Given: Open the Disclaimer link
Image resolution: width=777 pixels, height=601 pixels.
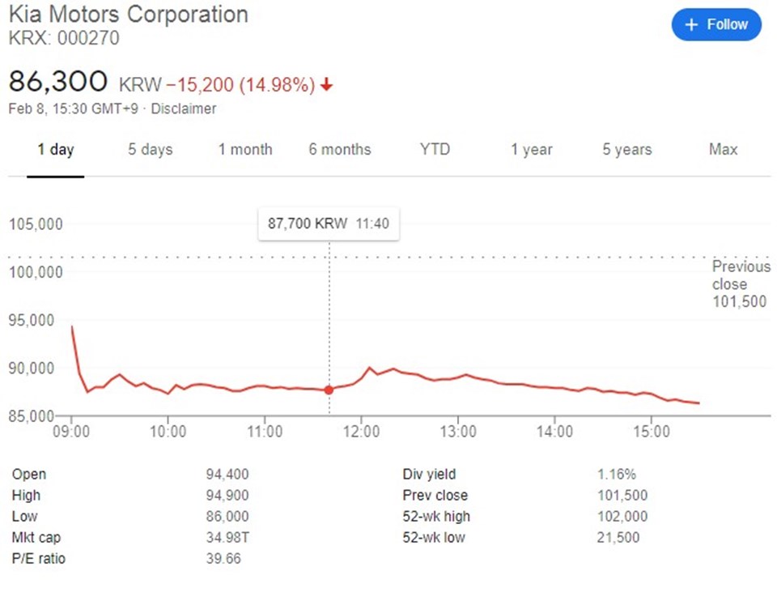Looking at the screenshot, I should coord(184,109).
